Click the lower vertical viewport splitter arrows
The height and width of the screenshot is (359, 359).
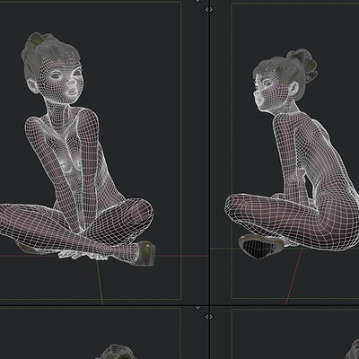(209, 317)
